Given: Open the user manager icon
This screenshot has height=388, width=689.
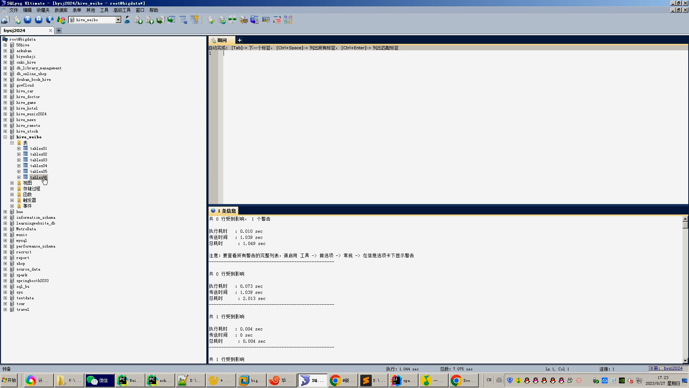Looking at the screenshot, I should pyautogui.click(x=127, y=20).
